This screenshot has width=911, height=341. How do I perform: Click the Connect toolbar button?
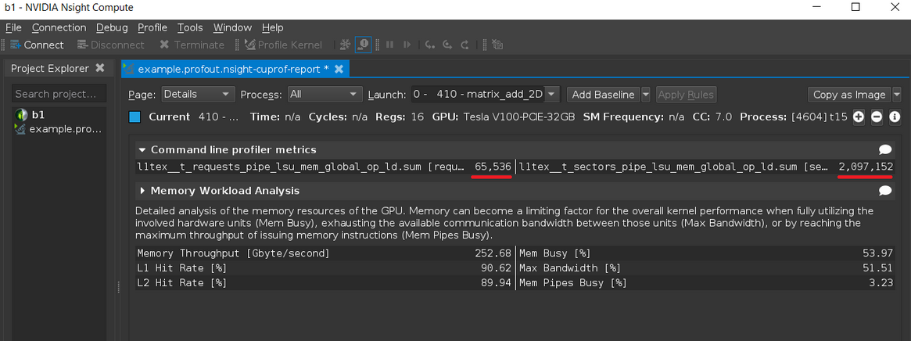point(38,45)
